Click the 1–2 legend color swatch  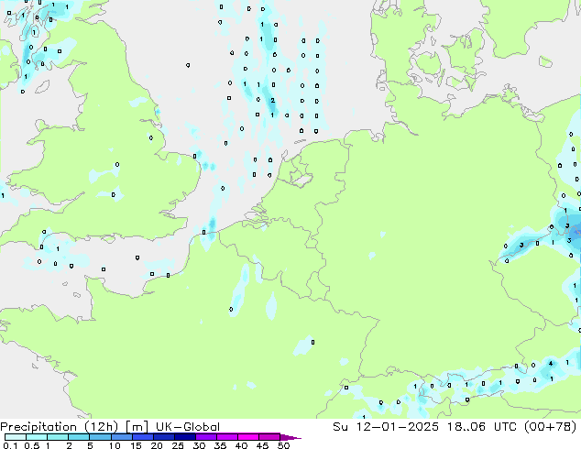(58, 437)
